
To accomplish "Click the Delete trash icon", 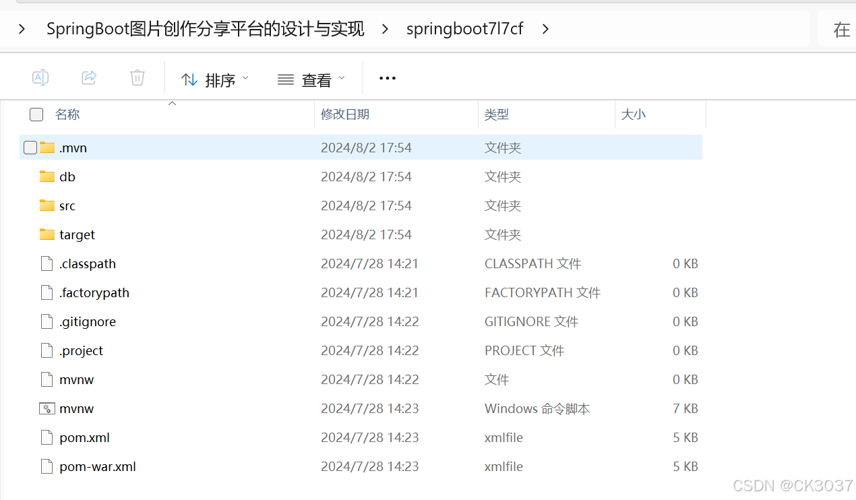I will click(137, 77).
